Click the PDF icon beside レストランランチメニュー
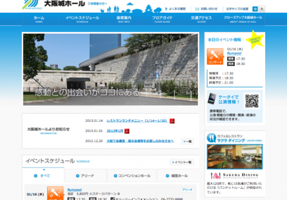 coord(172,121)
